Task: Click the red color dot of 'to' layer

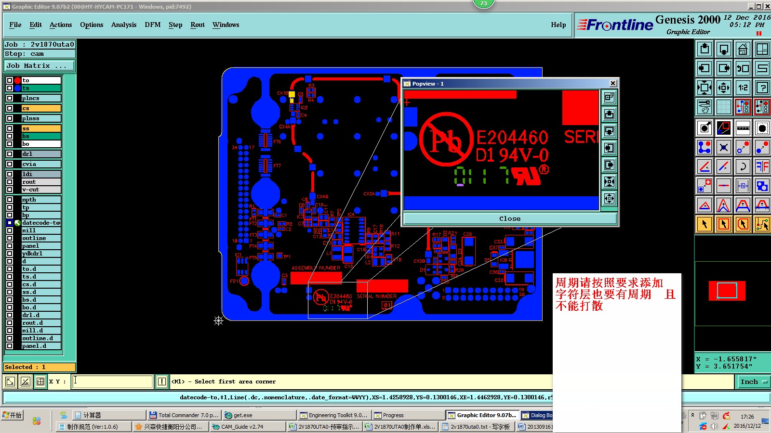Action: tap(17, 80)
